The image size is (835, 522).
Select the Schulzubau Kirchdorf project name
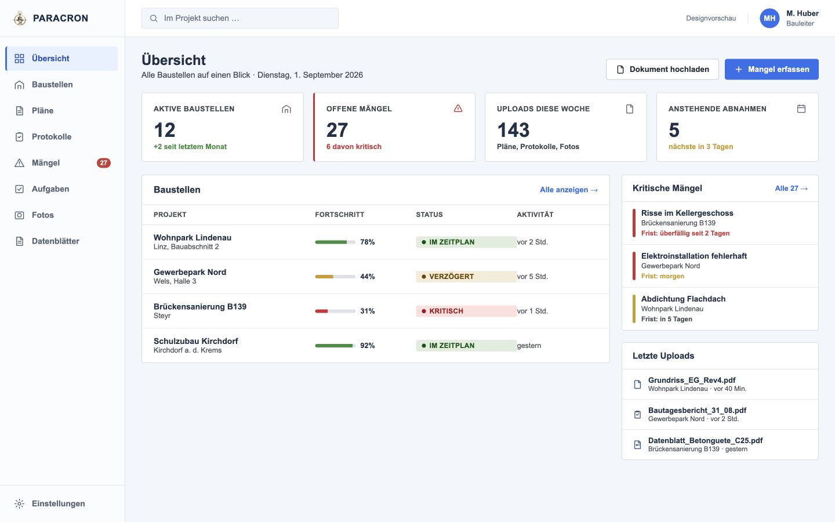pyautogui.click(x=195, y=341)
